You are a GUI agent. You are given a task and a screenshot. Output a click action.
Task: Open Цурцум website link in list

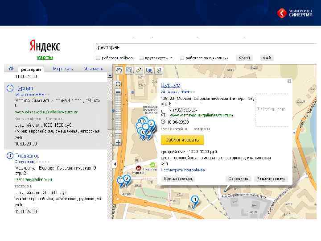46,112
